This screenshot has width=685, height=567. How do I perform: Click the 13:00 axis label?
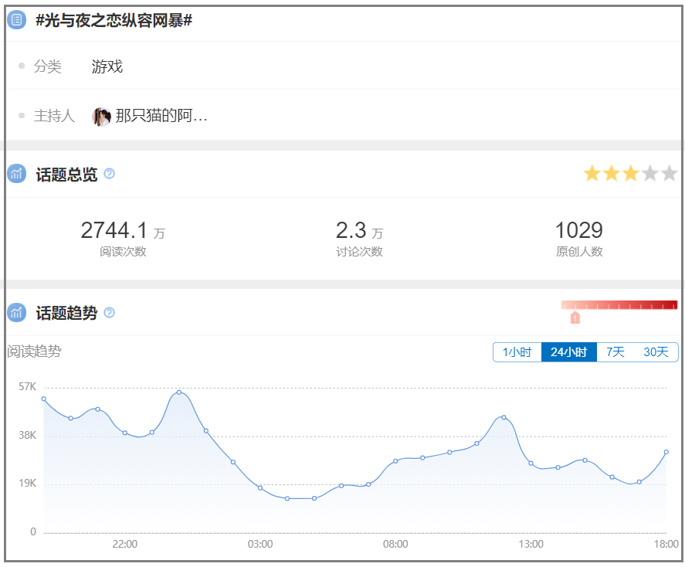coord(531,544)
